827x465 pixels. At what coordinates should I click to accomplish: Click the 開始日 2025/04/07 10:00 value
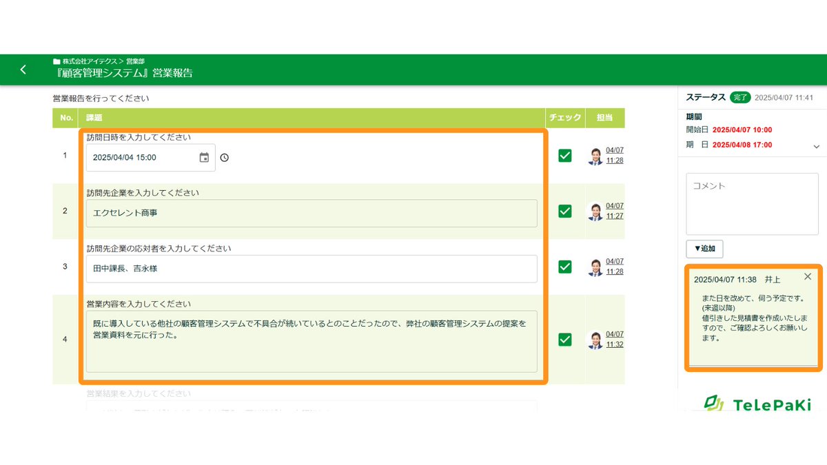click(x=742, y=130)
